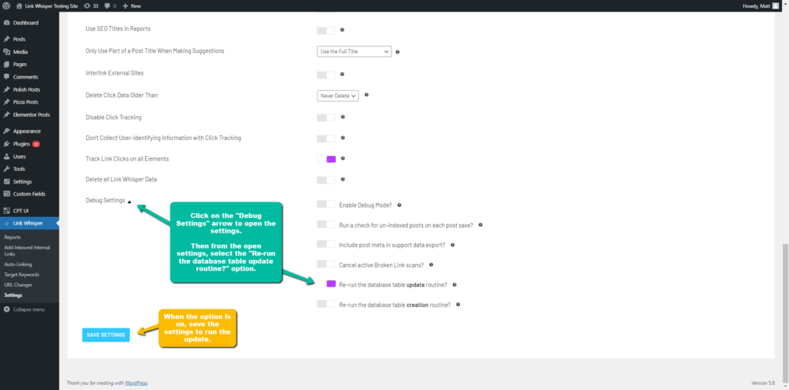This screenshot has height=390, width=789.
Task: Click help icon for Include post meta option
Action: (452, 245)
